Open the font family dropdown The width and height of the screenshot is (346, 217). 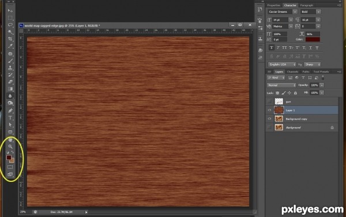coord(295,12)
